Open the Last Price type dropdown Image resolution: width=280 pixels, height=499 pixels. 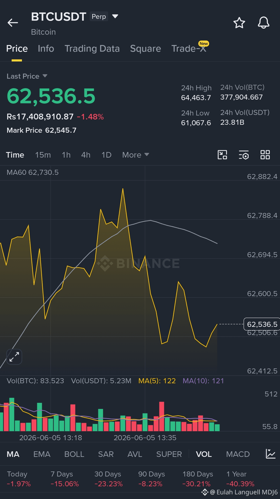pyautogui.click(x=45, y=76)
